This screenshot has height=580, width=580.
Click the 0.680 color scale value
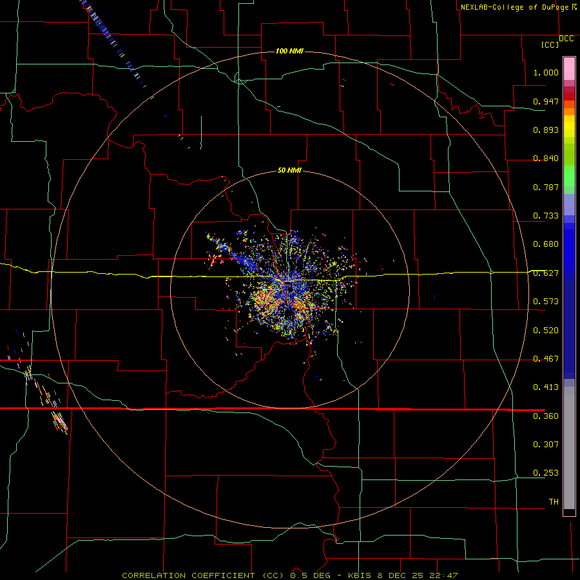pyautogui.click(x=546, y=244)
